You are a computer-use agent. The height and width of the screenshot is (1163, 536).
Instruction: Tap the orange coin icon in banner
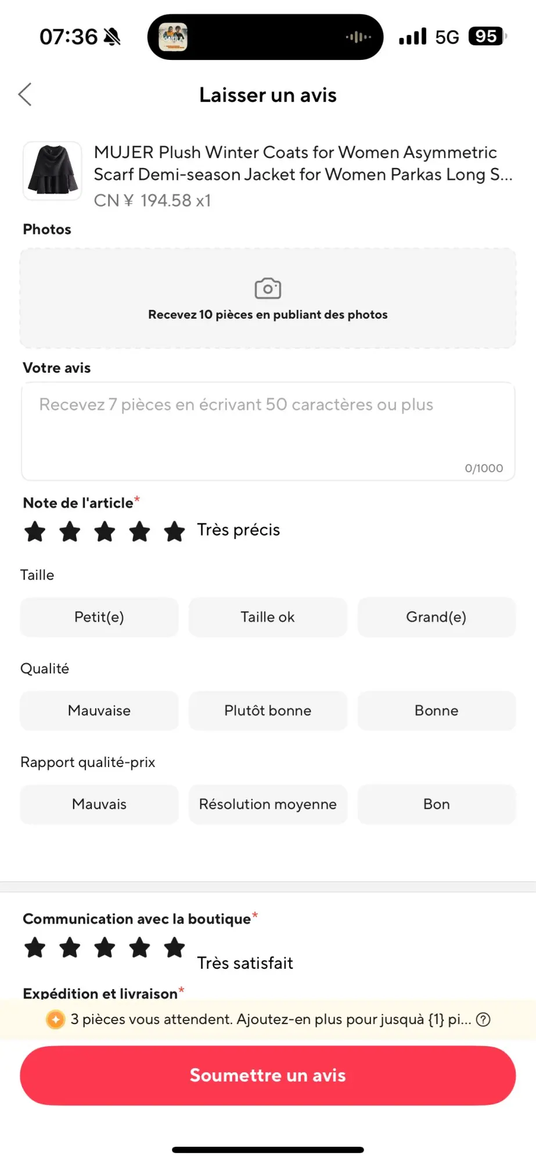56,1019
